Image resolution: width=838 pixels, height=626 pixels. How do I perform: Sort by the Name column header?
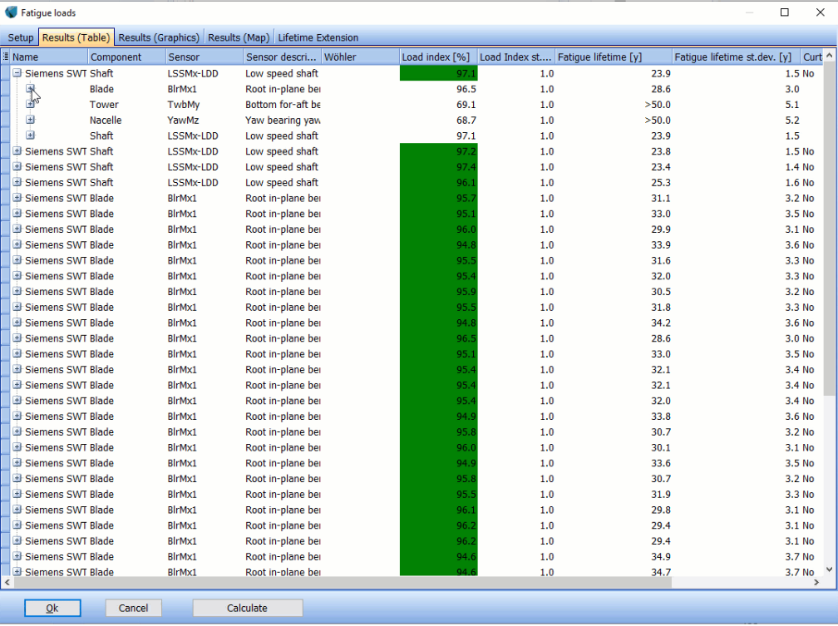coord(49,57)
